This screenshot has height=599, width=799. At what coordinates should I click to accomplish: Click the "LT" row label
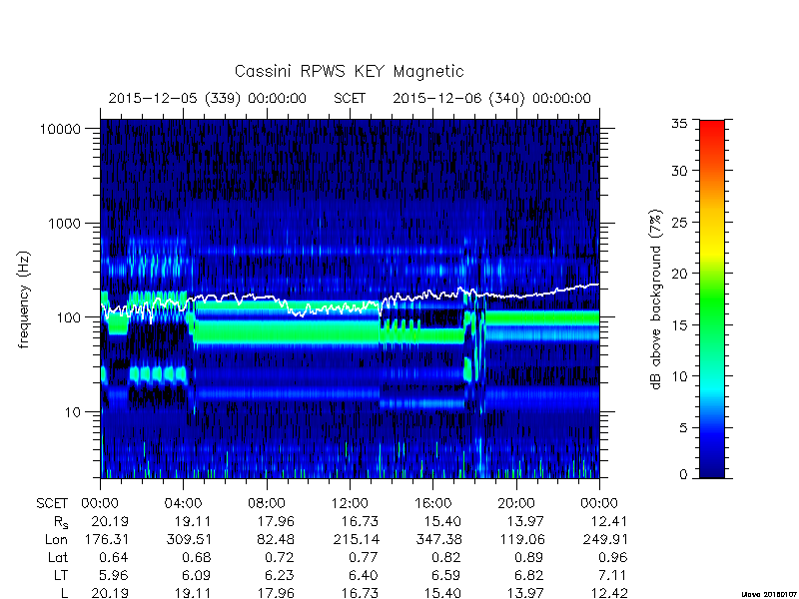(61, 575)
